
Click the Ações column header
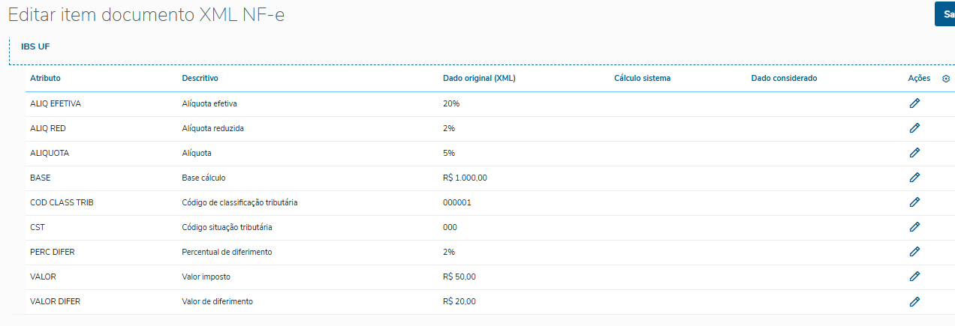pyautogui.click(x=919, y=79)
